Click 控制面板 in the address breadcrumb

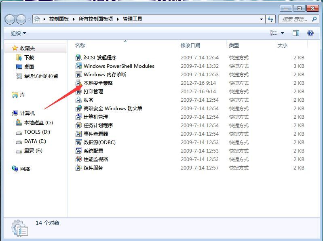(x=59, y=19)
